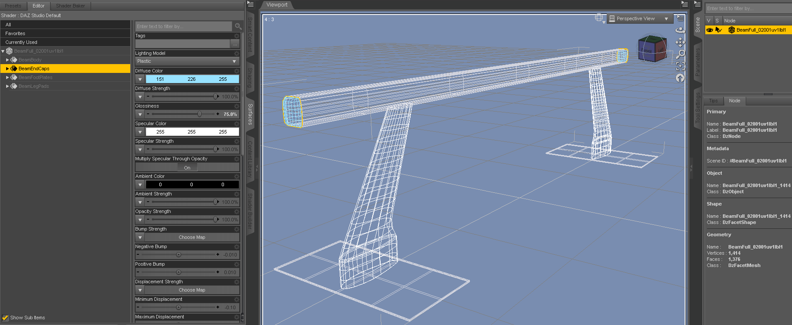Click the Specular Color white swatch
The height and width of the screenshot is (325, 792).
coord(192,132)
